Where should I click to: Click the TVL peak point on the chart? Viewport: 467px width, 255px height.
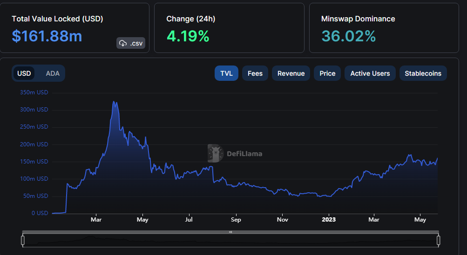(114, 101)
